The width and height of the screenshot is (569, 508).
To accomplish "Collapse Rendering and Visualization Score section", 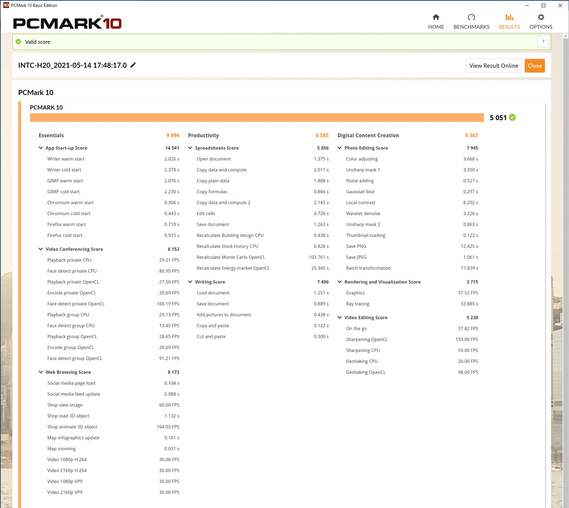I will [x=340, y=282].
